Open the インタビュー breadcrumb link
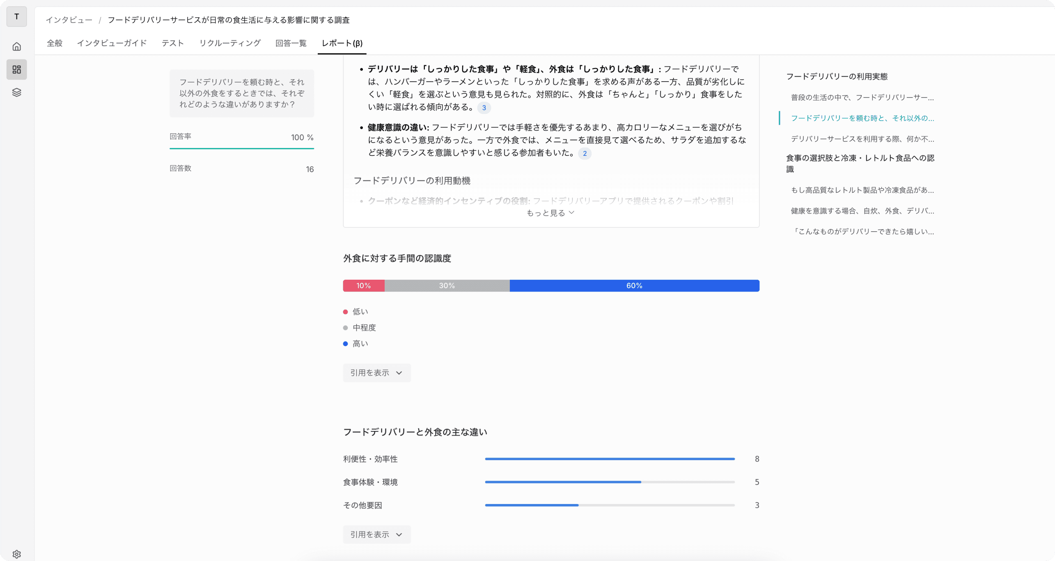This screenshot has width=1055, height=561. [69, 20]
